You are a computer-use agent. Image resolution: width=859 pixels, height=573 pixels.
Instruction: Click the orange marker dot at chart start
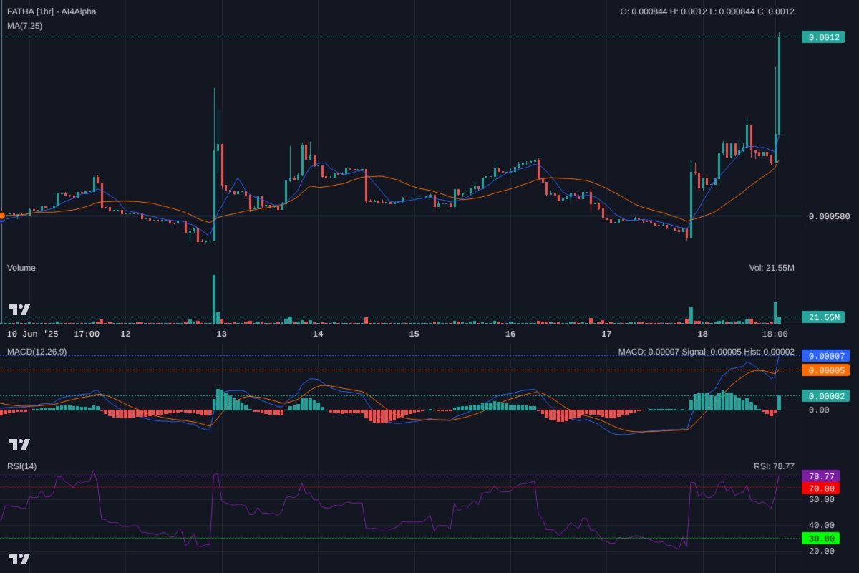pos(2,216)
